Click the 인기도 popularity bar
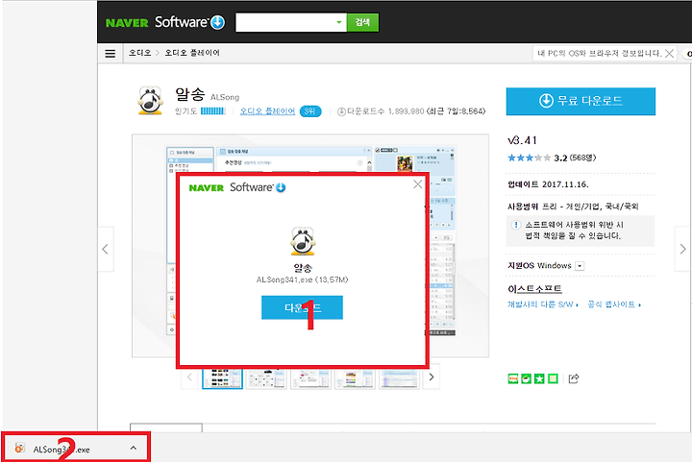The height and width of the screenshot is (462, 692). (x=212, y=111)
